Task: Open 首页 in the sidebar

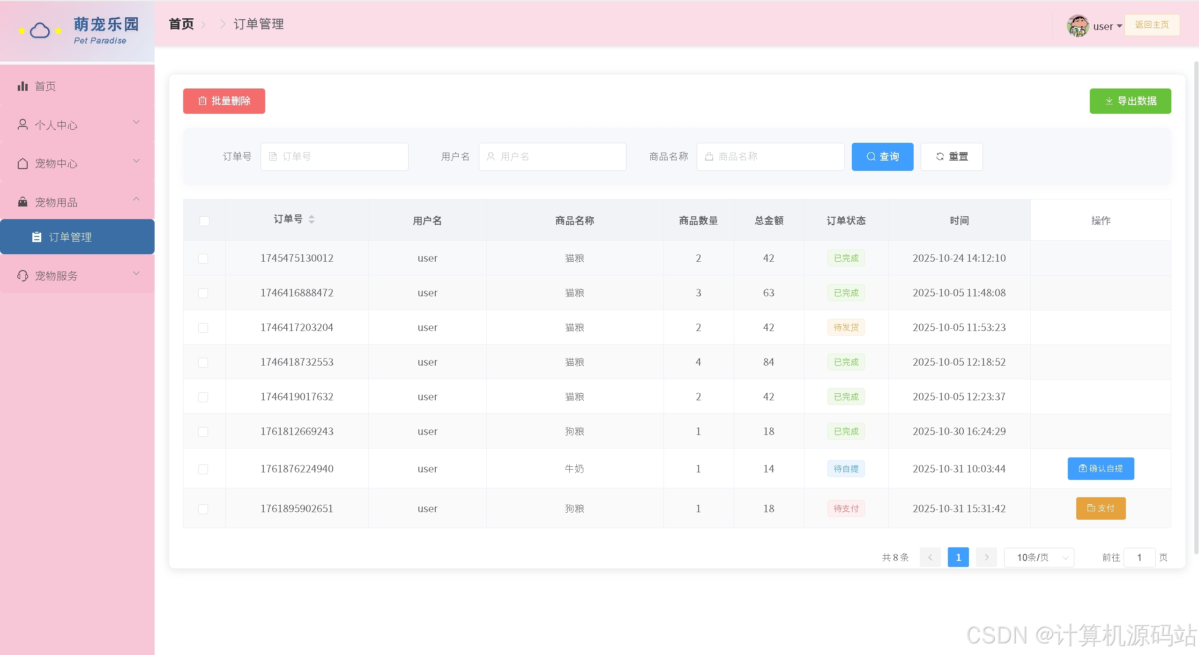Action: pyautogui.click(x=77, y=86)
